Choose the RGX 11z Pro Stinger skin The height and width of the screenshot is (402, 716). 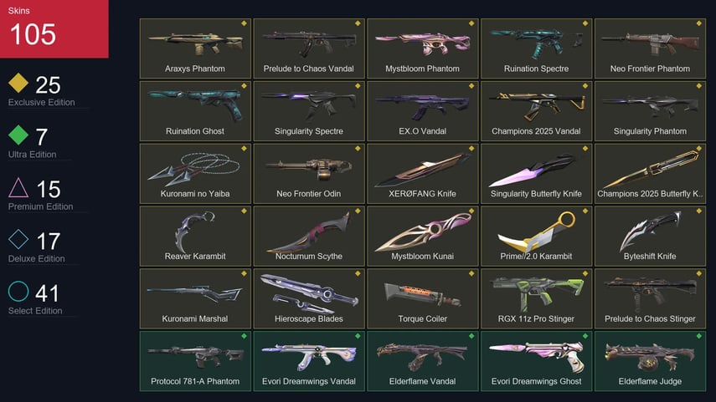pos(536,298)
